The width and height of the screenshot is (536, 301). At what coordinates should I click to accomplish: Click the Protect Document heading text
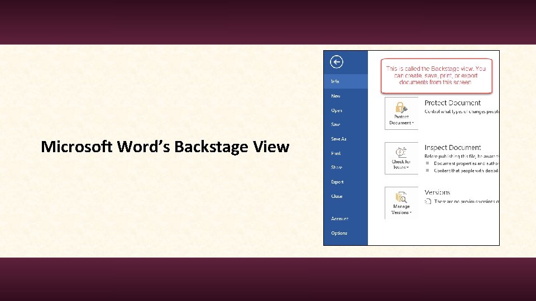point(452,103)
